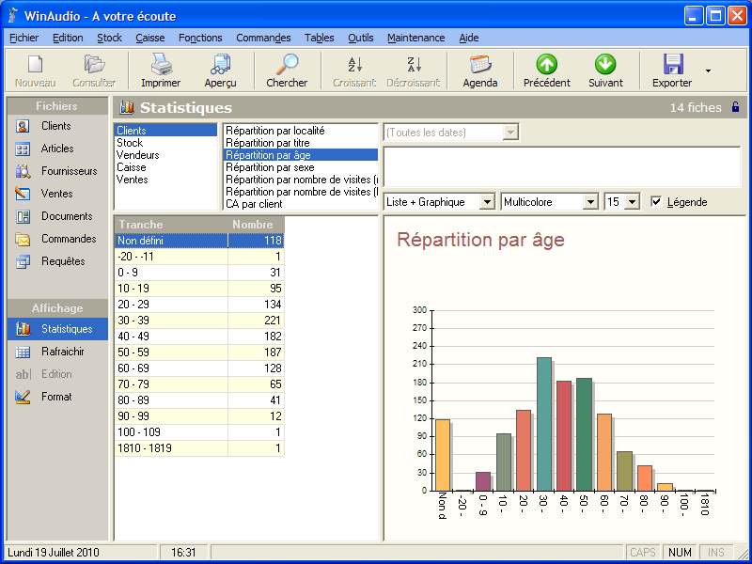The height and width of the screenshot is (564, 752).
Task: Open Fournisseurs in the sidebar
Action: click(x=69, y=171)
